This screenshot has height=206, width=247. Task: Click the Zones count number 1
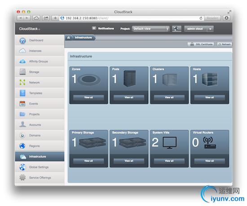pos(74,79)
